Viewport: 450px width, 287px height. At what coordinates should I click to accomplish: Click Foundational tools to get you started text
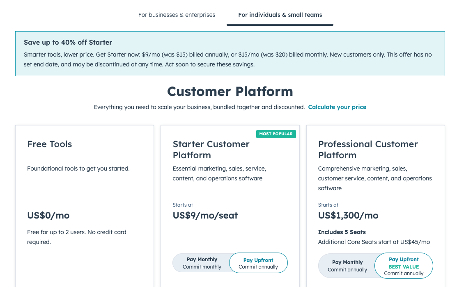point(78,169)
